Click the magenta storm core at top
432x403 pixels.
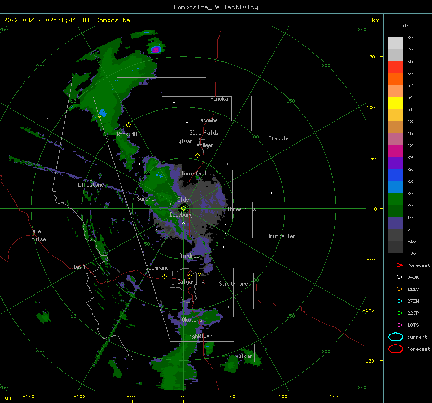point(156,50)
